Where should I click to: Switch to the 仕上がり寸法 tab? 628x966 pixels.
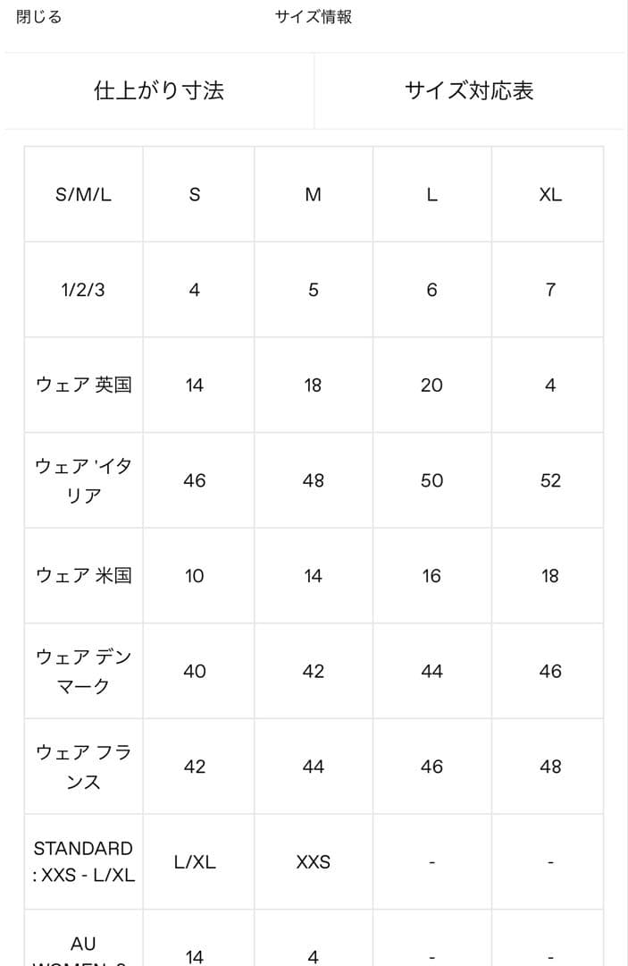pos(159,90)
